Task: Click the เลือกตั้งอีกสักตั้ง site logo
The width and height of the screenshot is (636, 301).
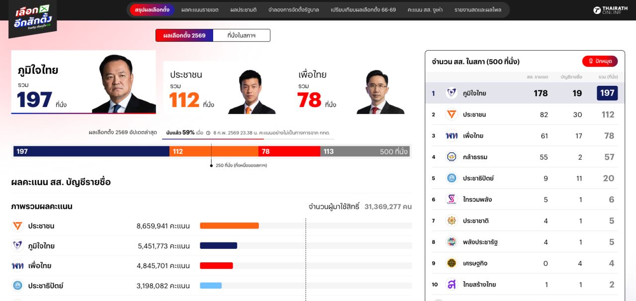Action: tap(33, 18)
